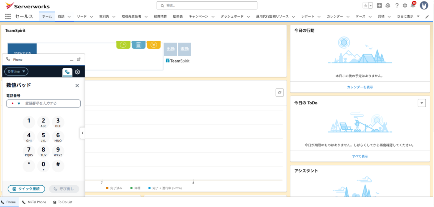The width and height of the screenshot is (434, 207).
Task: Open the ケース tab
Action: [361, 17]
